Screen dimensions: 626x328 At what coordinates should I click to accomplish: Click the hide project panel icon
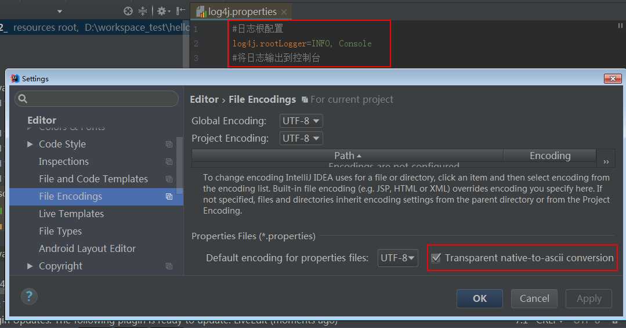coord(180,11)
